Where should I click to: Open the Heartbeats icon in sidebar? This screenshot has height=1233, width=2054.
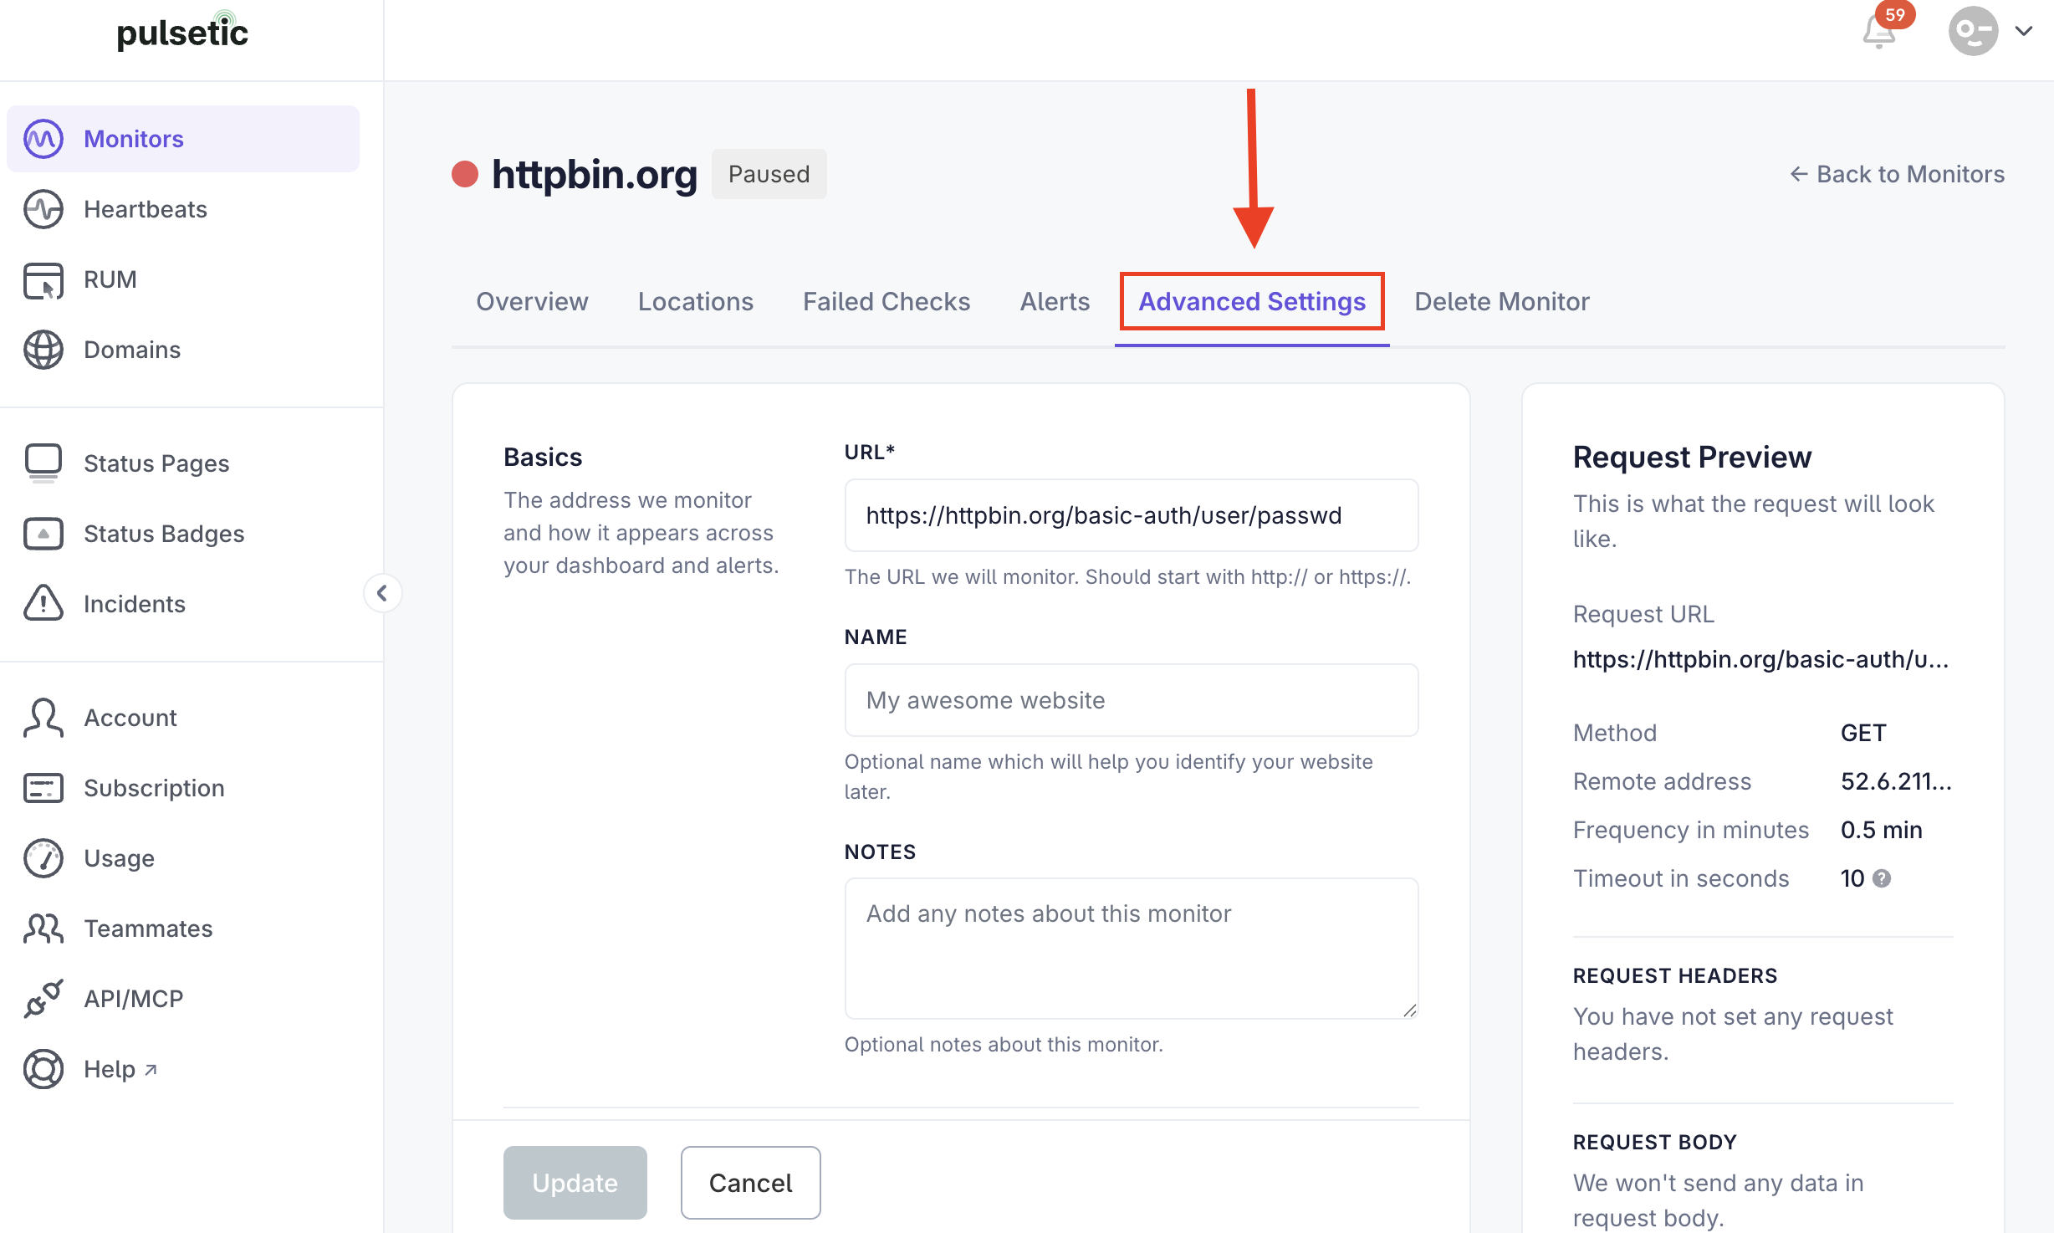point(43,209)
